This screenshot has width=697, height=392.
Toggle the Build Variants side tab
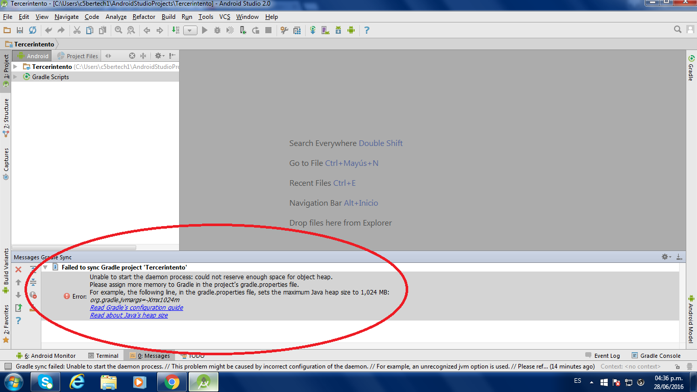(6, 271)
